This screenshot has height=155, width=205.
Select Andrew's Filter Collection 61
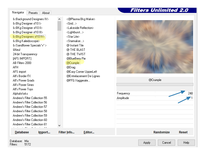(30, 124)
